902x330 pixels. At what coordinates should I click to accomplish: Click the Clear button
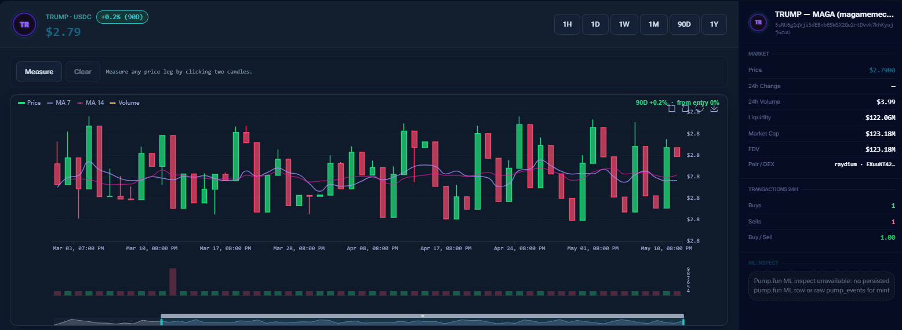[83, 72]
